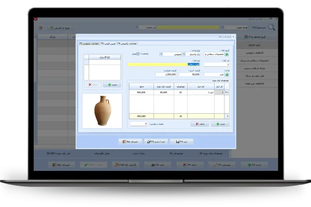311x207 pixels.
Task: Click the barcode column header in main window table
Action: click(52, 37)
